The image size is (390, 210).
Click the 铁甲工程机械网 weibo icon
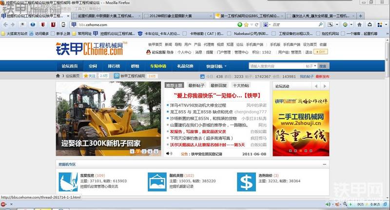coord(117,76)
